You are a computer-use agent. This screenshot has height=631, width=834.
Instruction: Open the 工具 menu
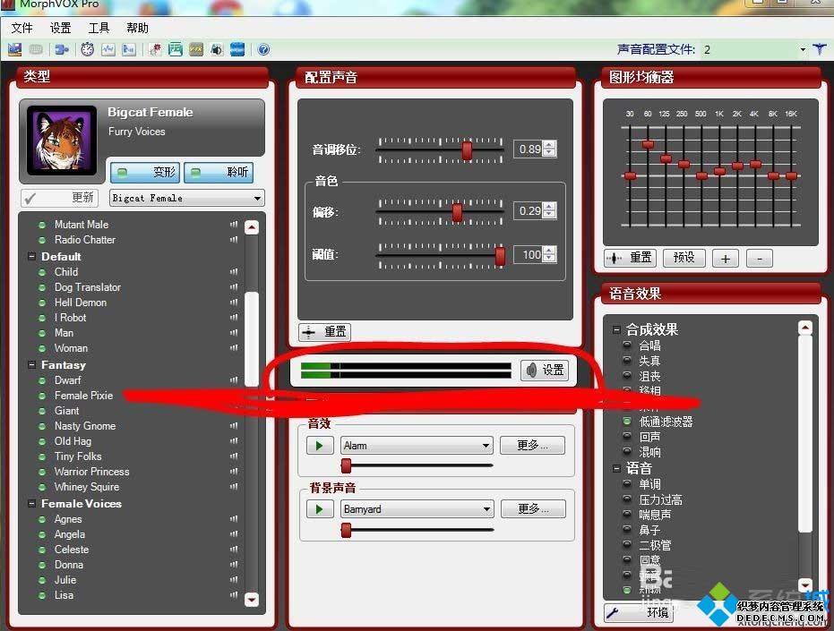click(x=99, y=28)
